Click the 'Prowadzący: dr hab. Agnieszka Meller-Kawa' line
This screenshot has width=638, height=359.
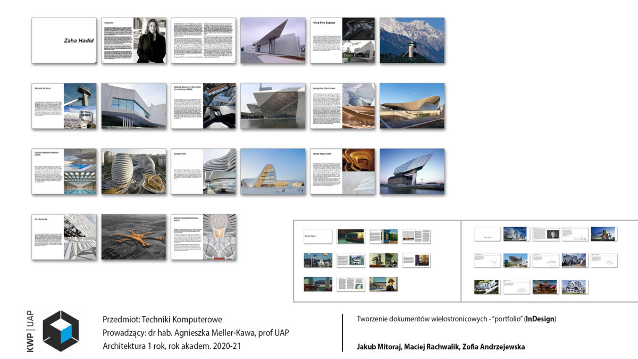196,333
